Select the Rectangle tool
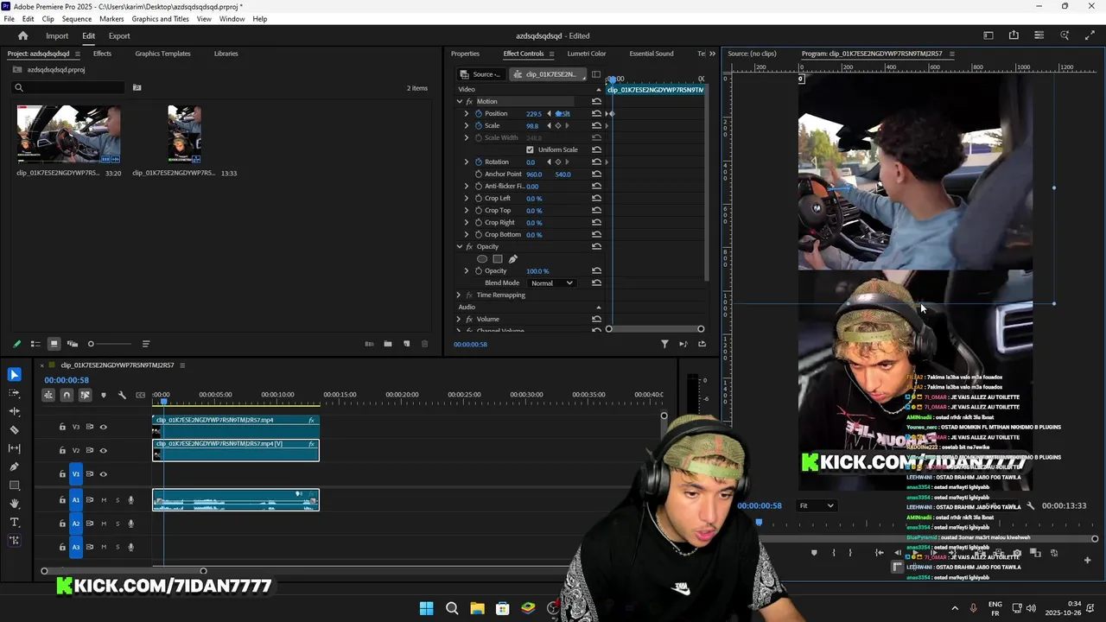The height and width of the screenshot is (622, 1106). click(14, 486)
